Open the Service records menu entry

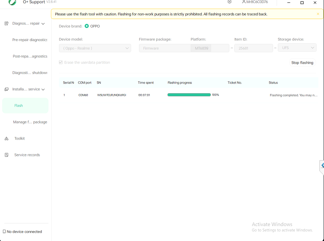tap(27, 155)
